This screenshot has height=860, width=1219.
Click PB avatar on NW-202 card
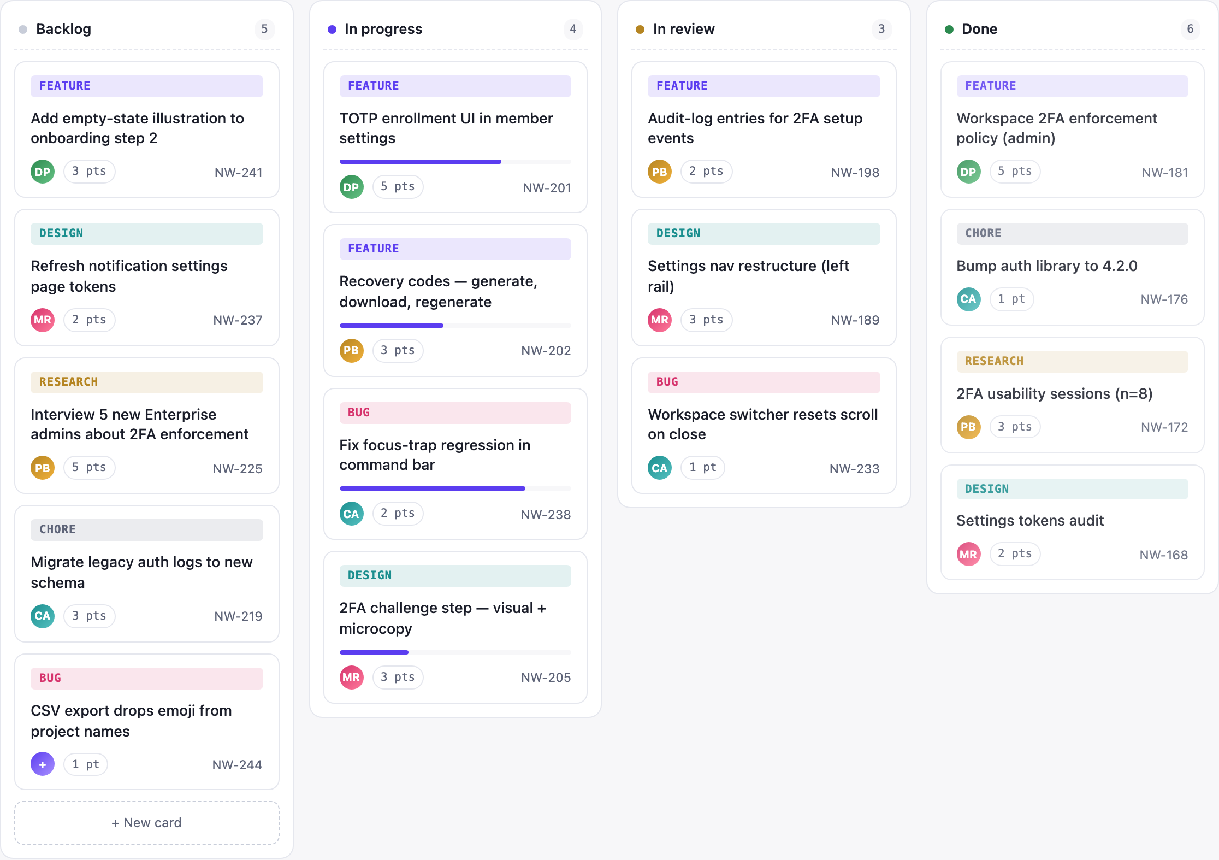(351, 350)
